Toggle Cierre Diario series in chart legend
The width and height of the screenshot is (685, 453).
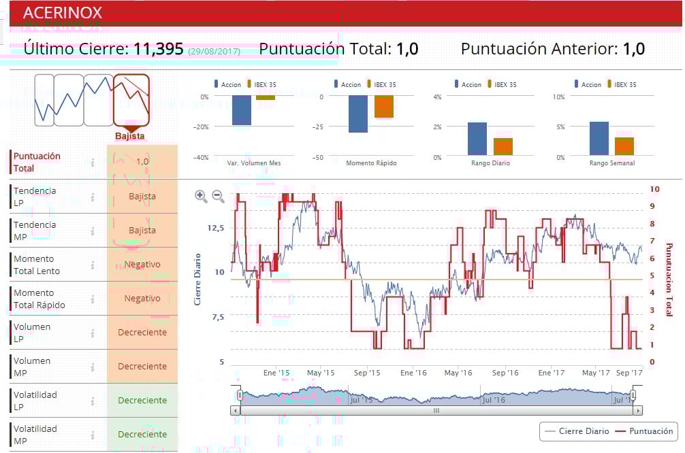[577, 431]
